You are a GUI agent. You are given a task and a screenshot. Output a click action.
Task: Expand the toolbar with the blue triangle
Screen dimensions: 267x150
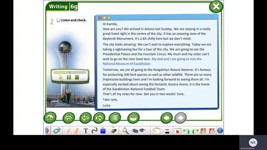48,130
